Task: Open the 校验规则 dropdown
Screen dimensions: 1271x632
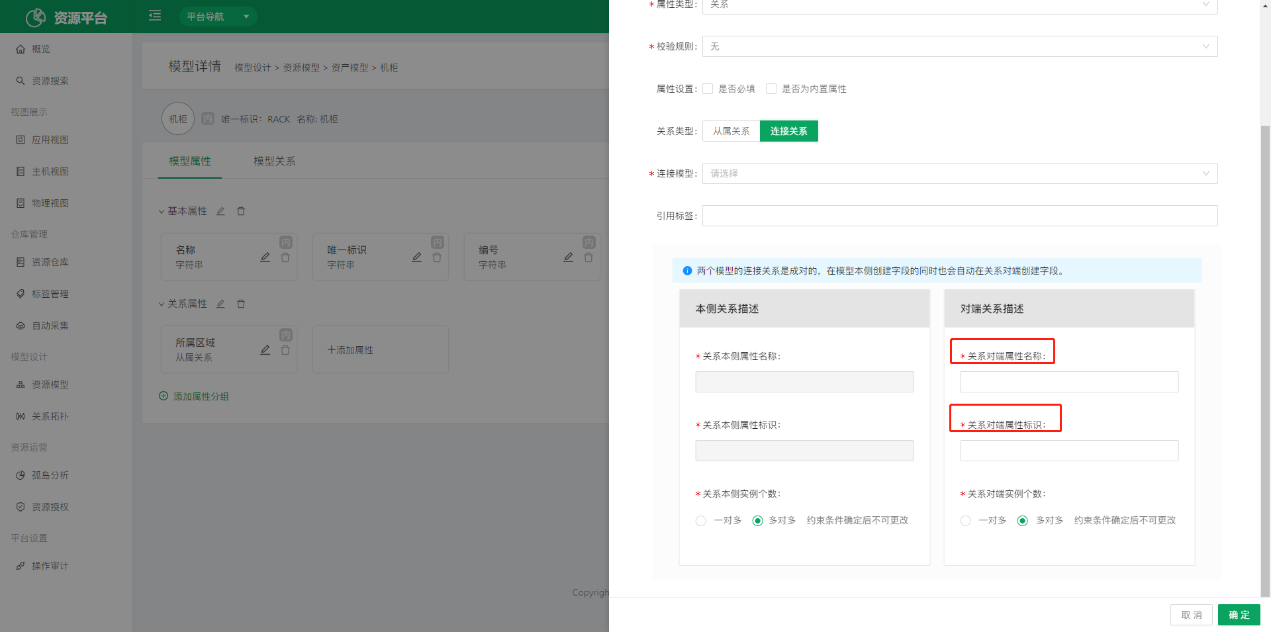Action: tap(960, 46)
